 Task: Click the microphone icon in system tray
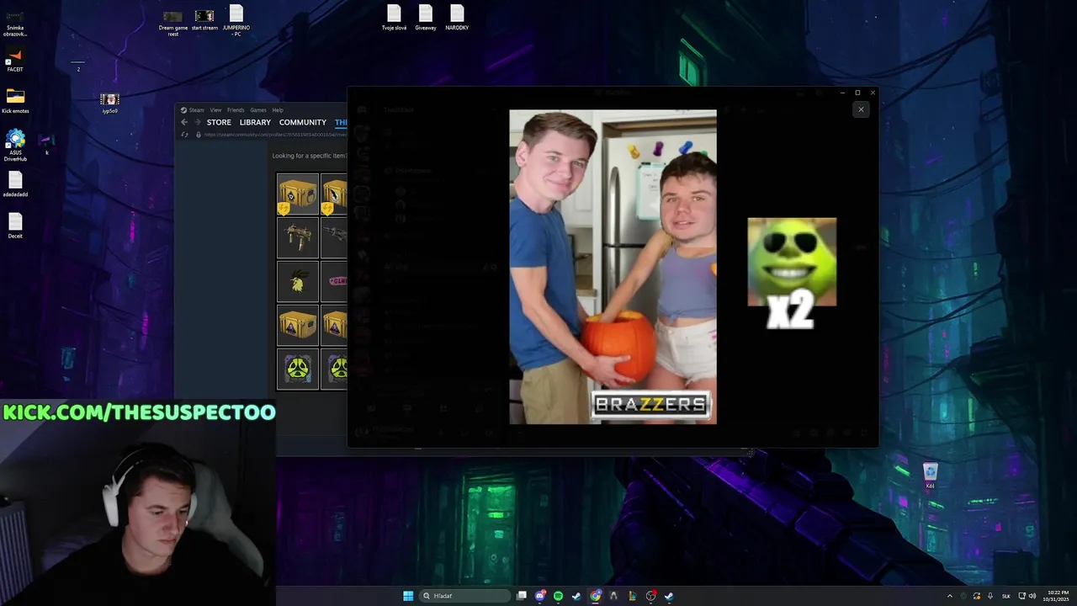(x=990, y=596)
